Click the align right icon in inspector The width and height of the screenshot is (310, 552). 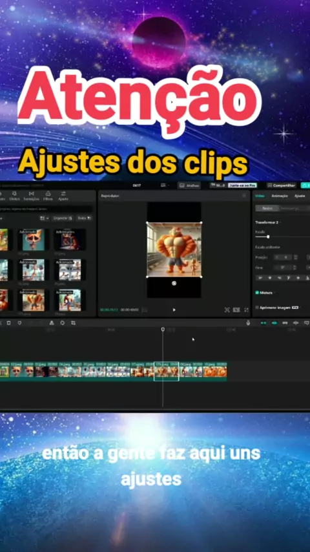pos(280,278)
